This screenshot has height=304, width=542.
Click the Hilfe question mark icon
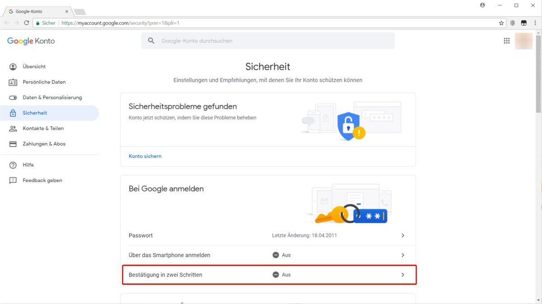click(x=13, y=165)
